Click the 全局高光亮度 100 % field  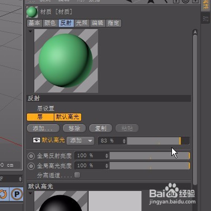(x=90, y=166)
